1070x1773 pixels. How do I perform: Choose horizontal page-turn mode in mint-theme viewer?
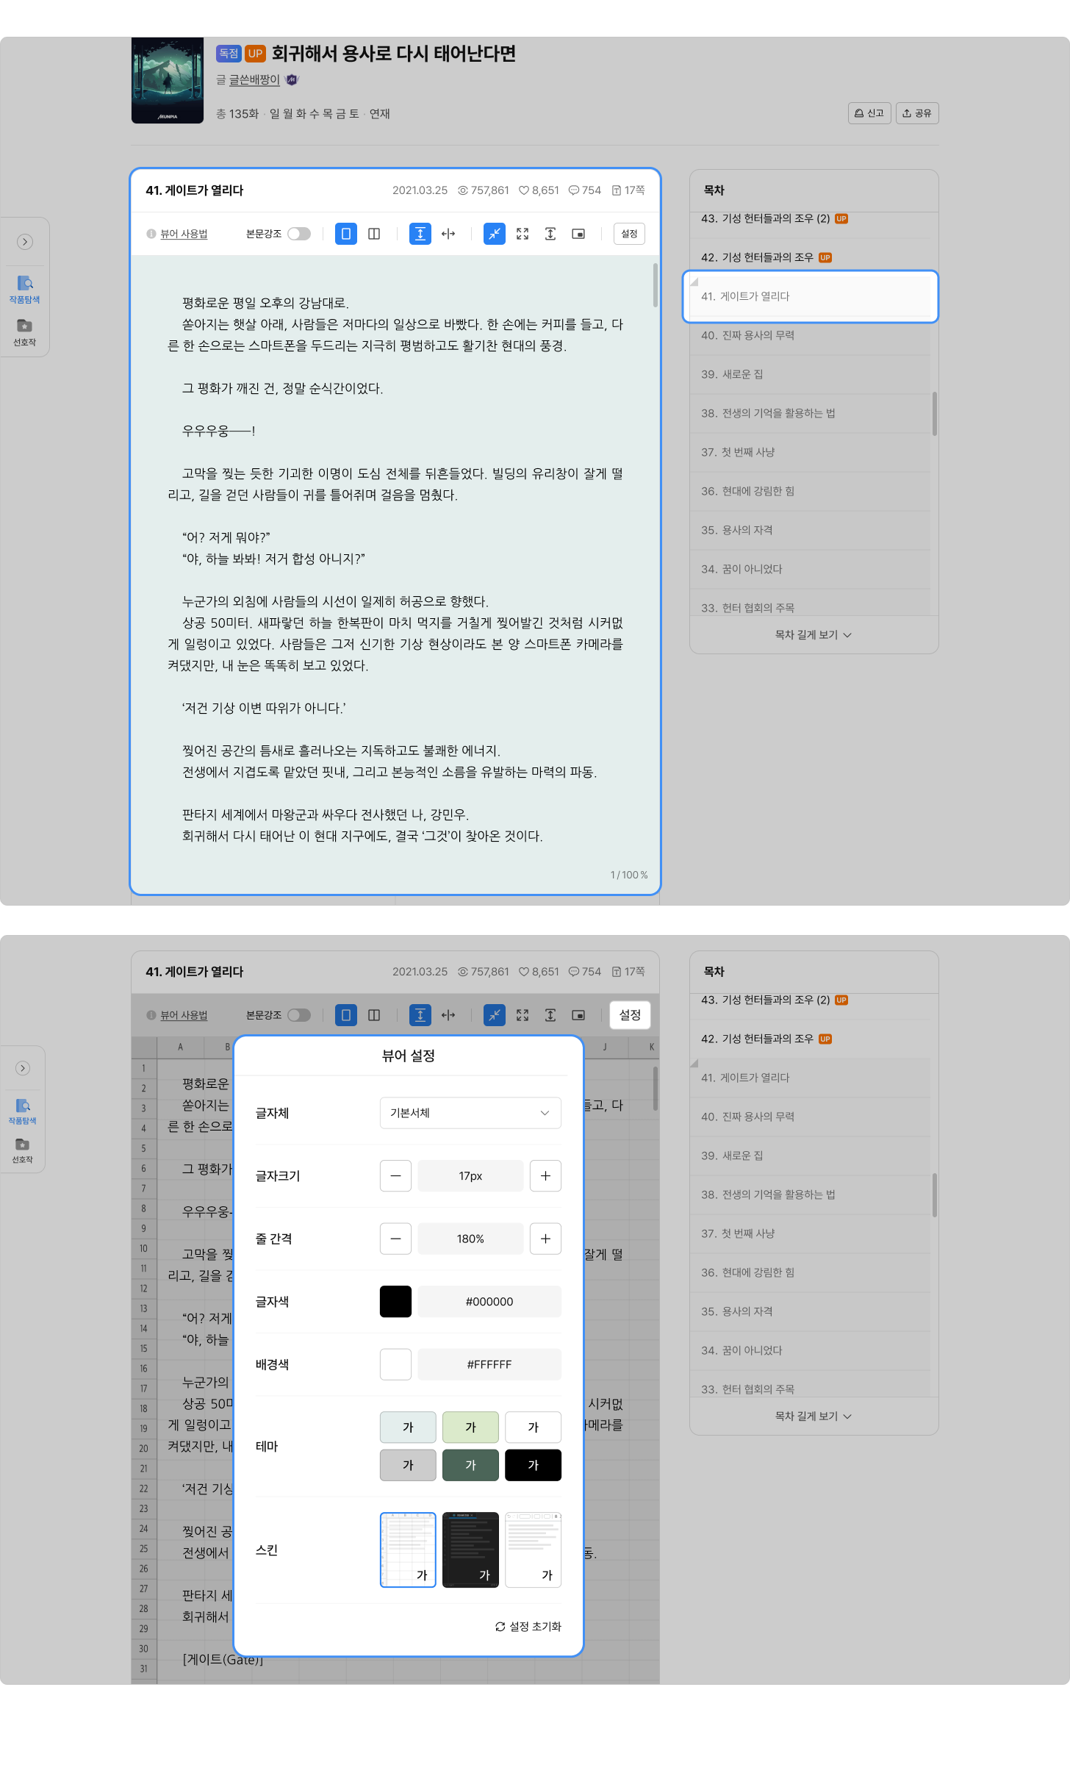448,234
